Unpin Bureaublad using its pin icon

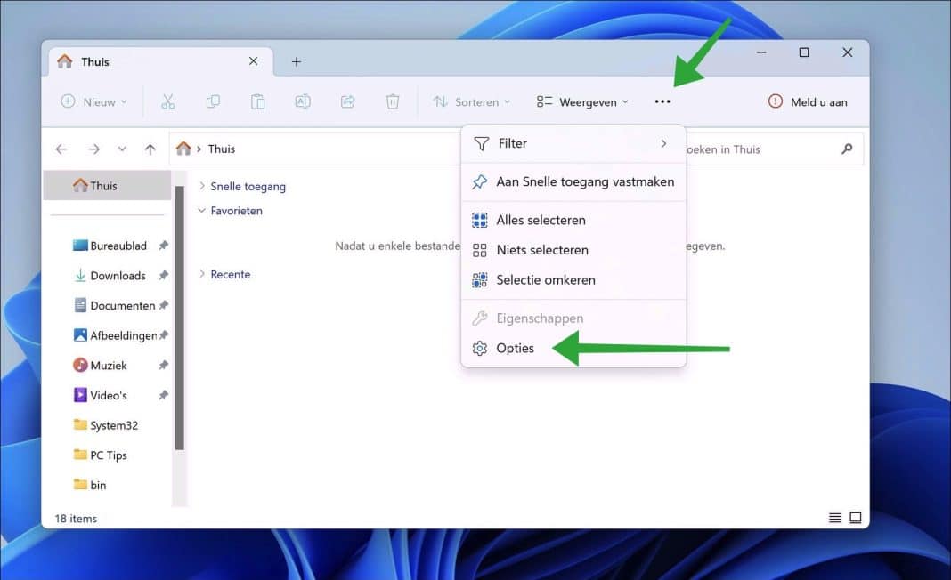tap(163, 246)
